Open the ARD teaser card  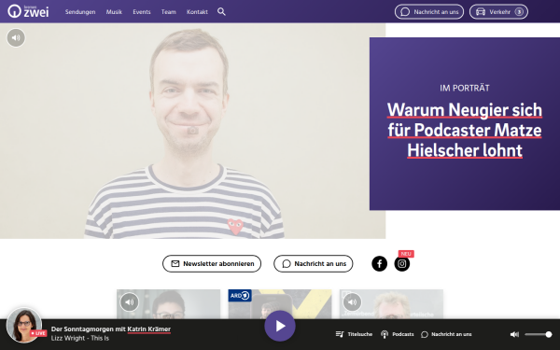(x=280, y=303)
